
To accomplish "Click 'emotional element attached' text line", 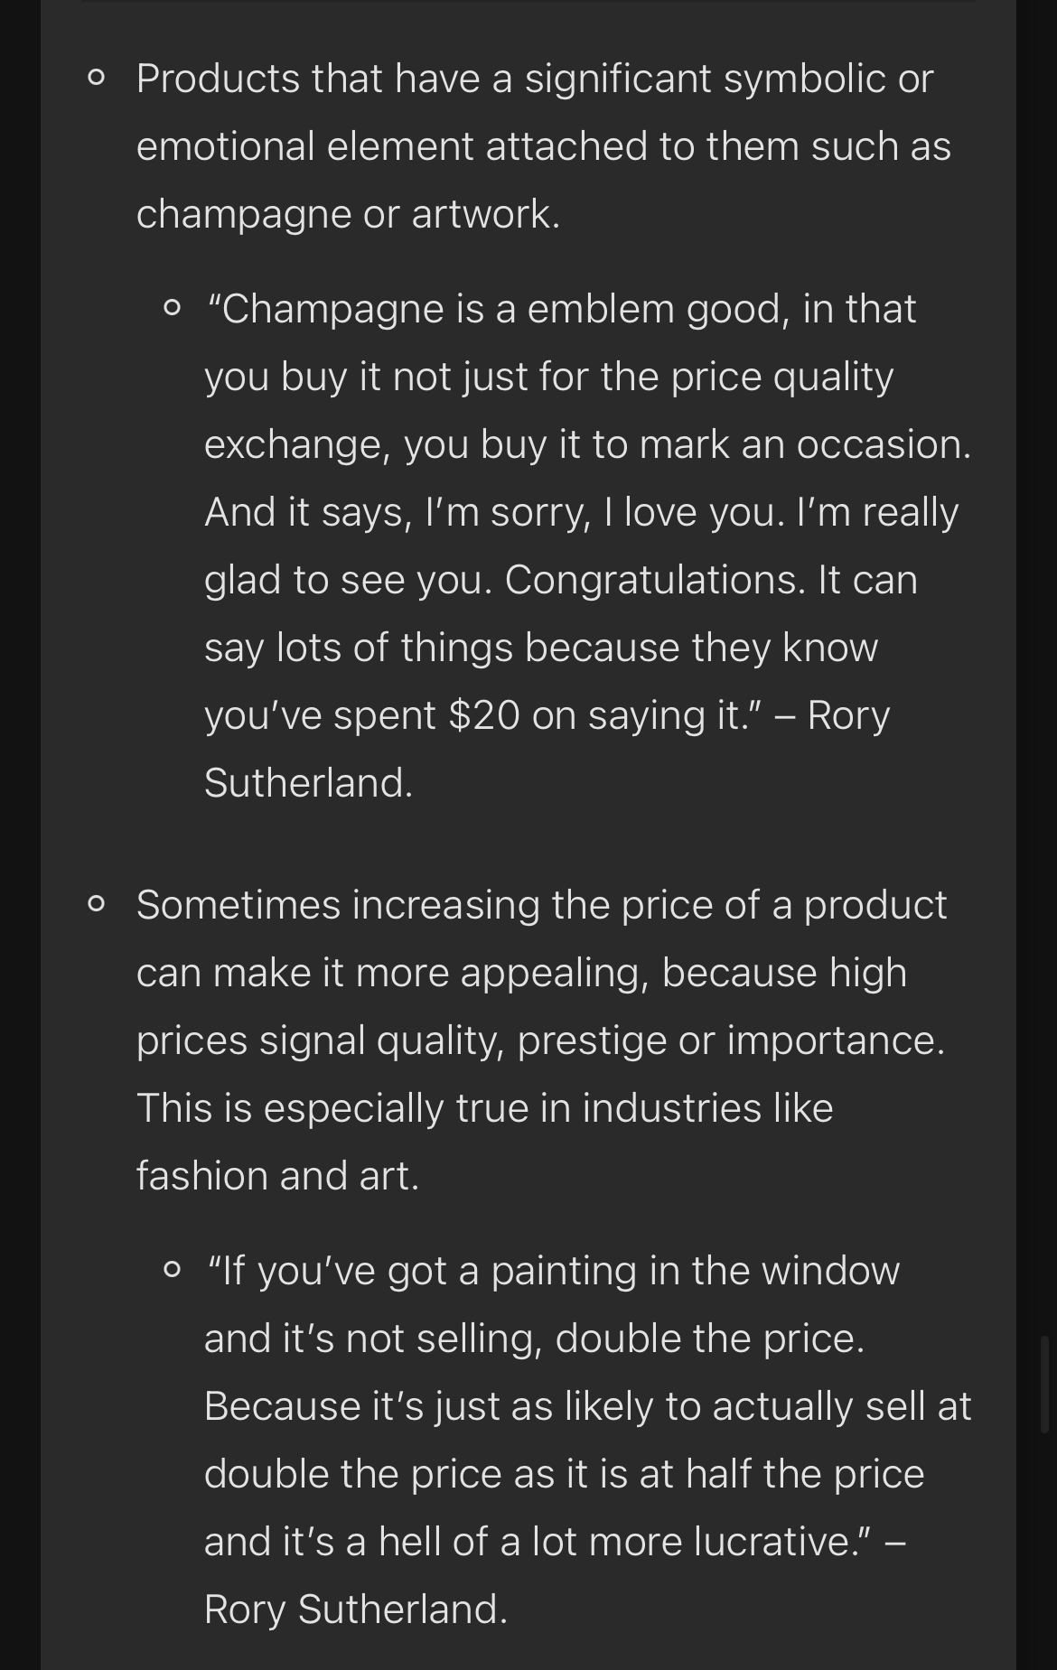I will point(392,146).
